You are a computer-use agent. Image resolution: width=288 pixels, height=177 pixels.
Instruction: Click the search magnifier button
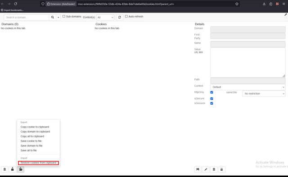tap(53, 17)
